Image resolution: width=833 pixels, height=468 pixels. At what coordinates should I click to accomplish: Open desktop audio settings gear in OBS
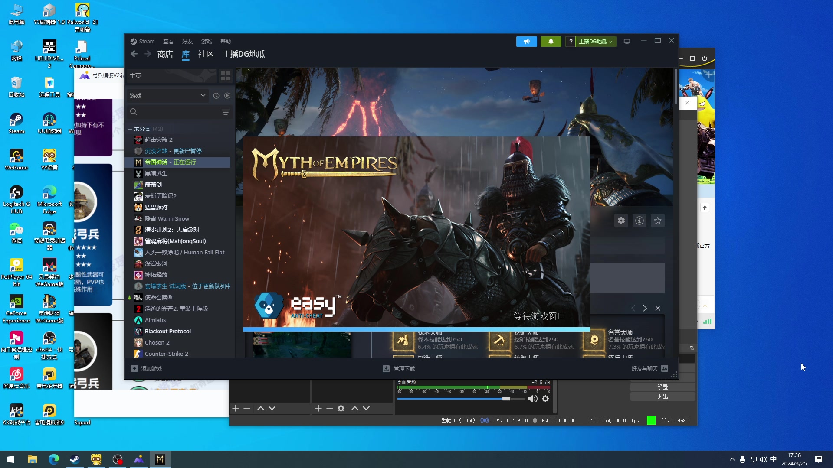coord(545,399)
